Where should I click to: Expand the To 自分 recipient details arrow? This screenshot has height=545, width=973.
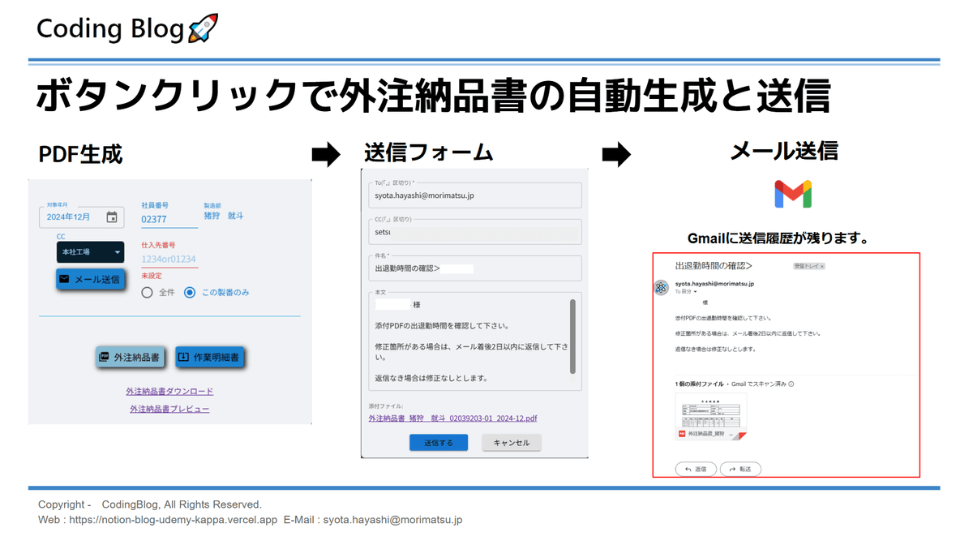[x=695, y=293]
